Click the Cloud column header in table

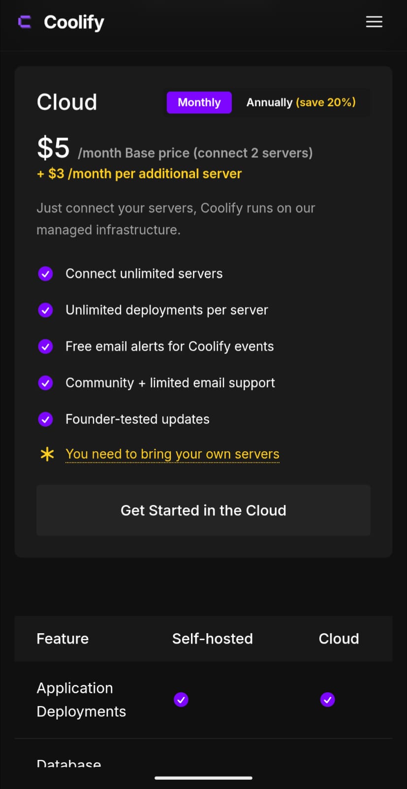339,639
